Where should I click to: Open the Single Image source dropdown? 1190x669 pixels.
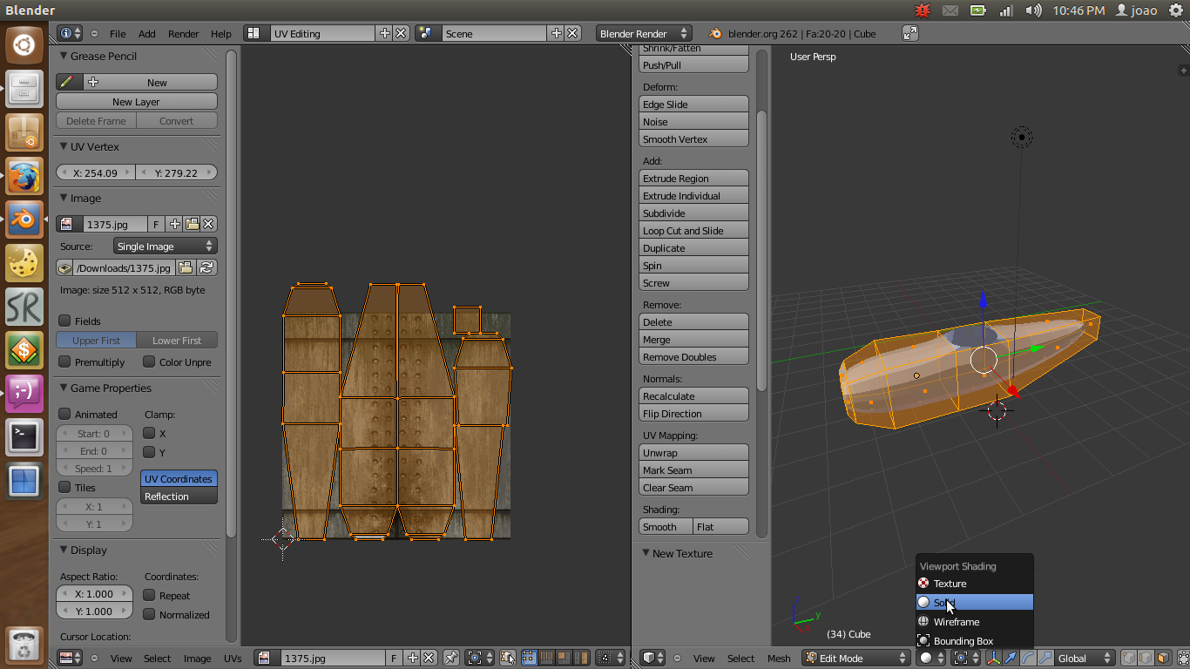[x=165, y=246]
